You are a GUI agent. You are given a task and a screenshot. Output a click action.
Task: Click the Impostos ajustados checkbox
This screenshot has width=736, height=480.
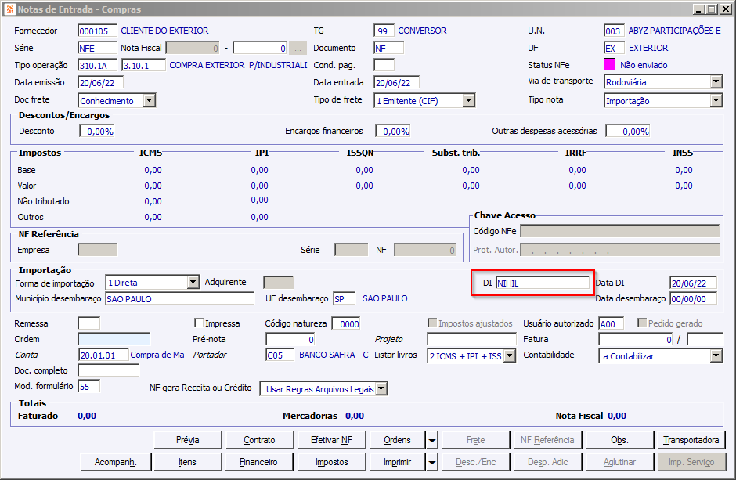[x=433, y=323]
